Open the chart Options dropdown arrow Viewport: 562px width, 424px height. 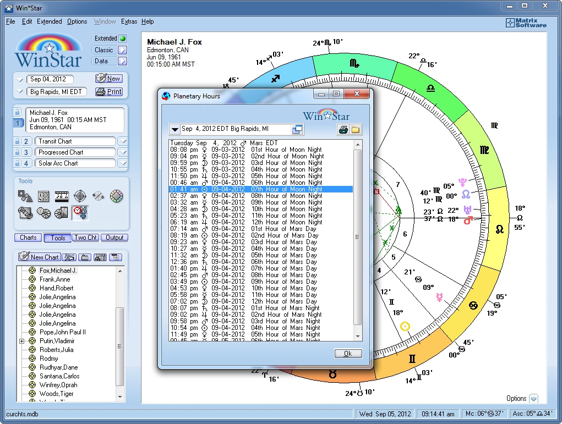(x=534, y=399)
